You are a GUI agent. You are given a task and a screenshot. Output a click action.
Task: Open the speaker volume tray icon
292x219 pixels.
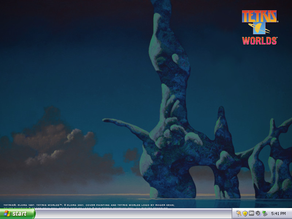pos(258,214)
